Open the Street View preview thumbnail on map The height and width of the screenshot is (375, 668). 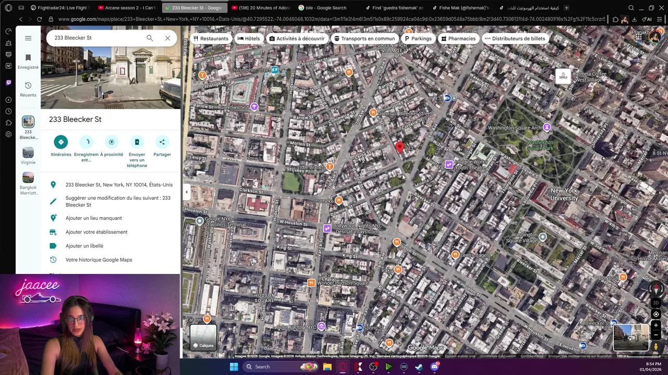tap(630, 337)
